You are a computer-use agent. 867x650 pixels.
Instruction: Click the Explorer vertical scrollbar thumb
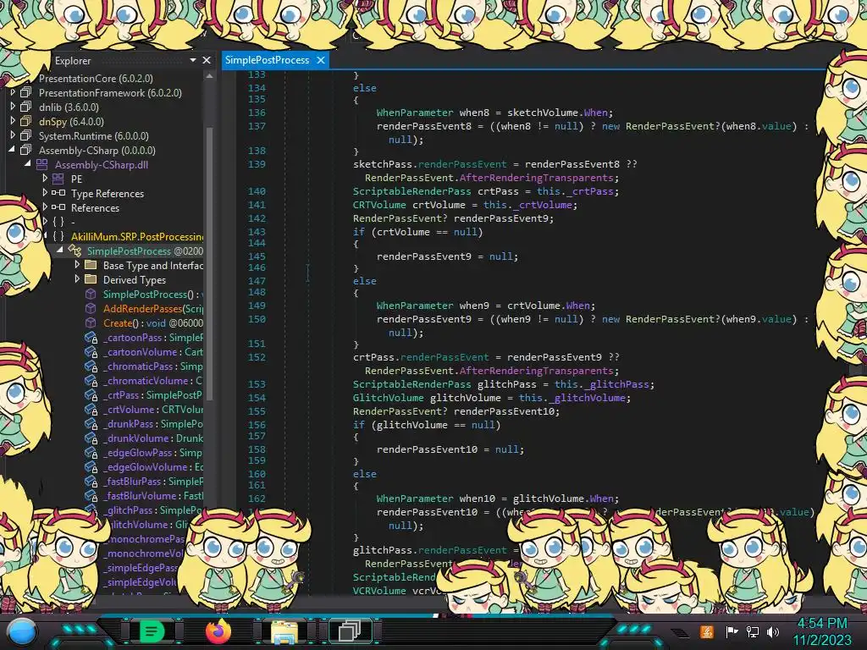click(210, 262)
